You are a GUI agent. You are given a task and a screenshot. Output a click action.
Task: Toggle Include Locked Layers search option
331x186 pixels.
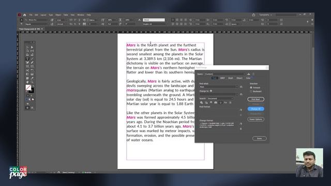pos(201,102)
